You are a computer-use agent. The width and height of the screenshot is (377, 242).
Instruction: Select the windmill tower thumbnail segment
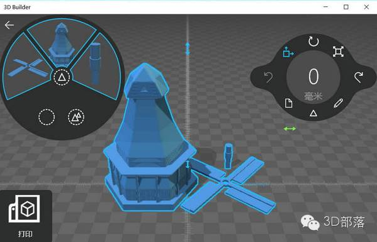[62, 43]
